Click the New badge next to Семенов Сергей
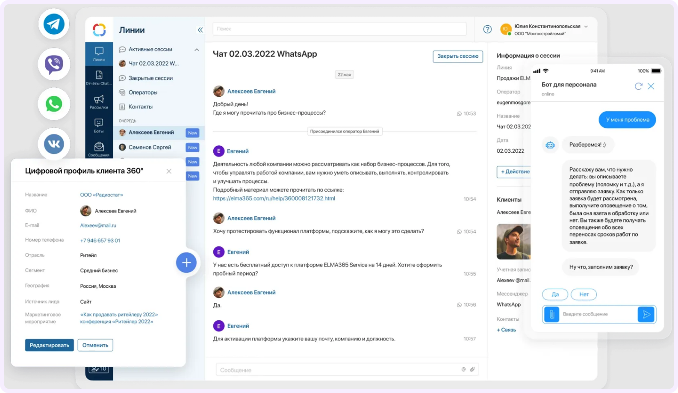Image resolution: width=678 pixels, height=393 pixels. [x=193, y=148]
